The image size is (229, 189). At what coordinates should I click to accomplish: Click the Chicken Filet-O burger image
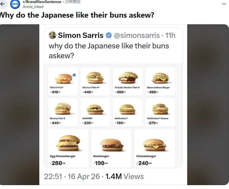95,78
